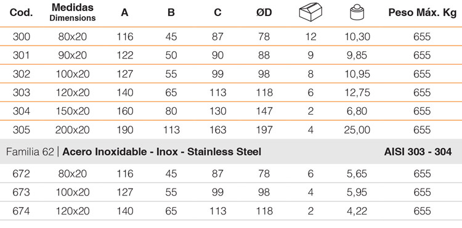Click the 25,00 weight value

pyautogui.click(x=357, y=130)
